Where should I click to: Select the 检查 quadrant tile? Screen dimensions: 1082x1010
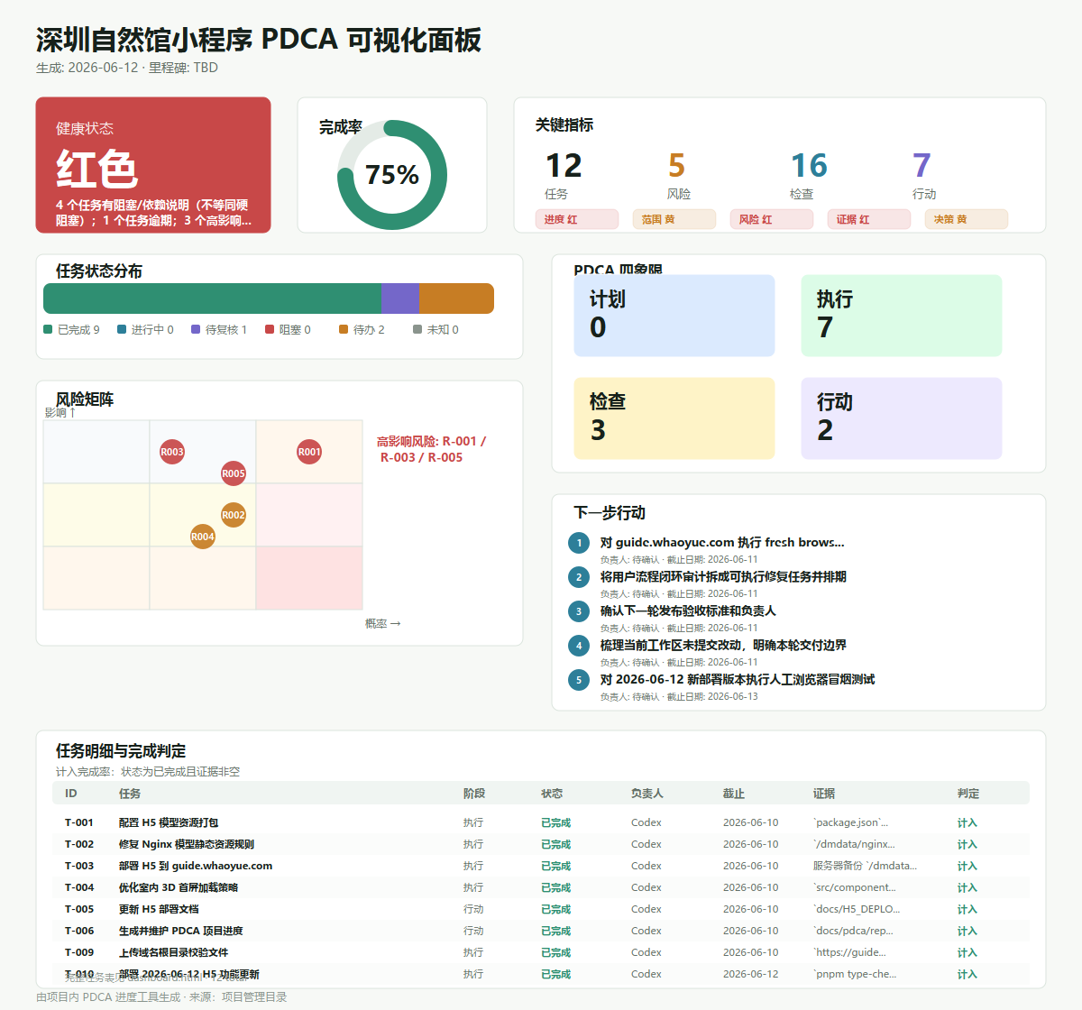674,418
